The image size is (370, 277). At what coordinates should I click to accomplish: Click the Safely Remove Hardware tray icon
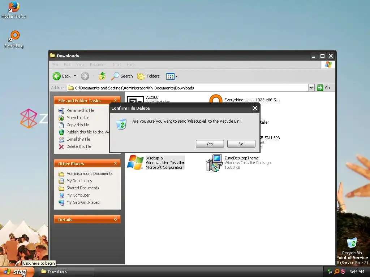click(x=330, y=272)
